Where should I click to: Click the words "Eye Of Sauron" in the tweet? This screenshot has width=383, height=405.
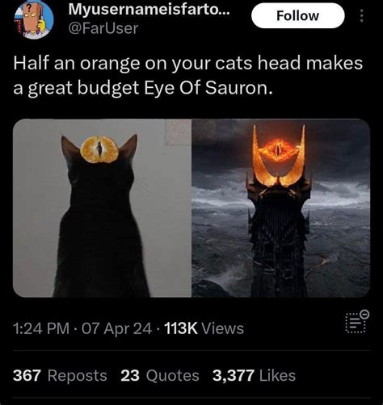coord(207,88)
